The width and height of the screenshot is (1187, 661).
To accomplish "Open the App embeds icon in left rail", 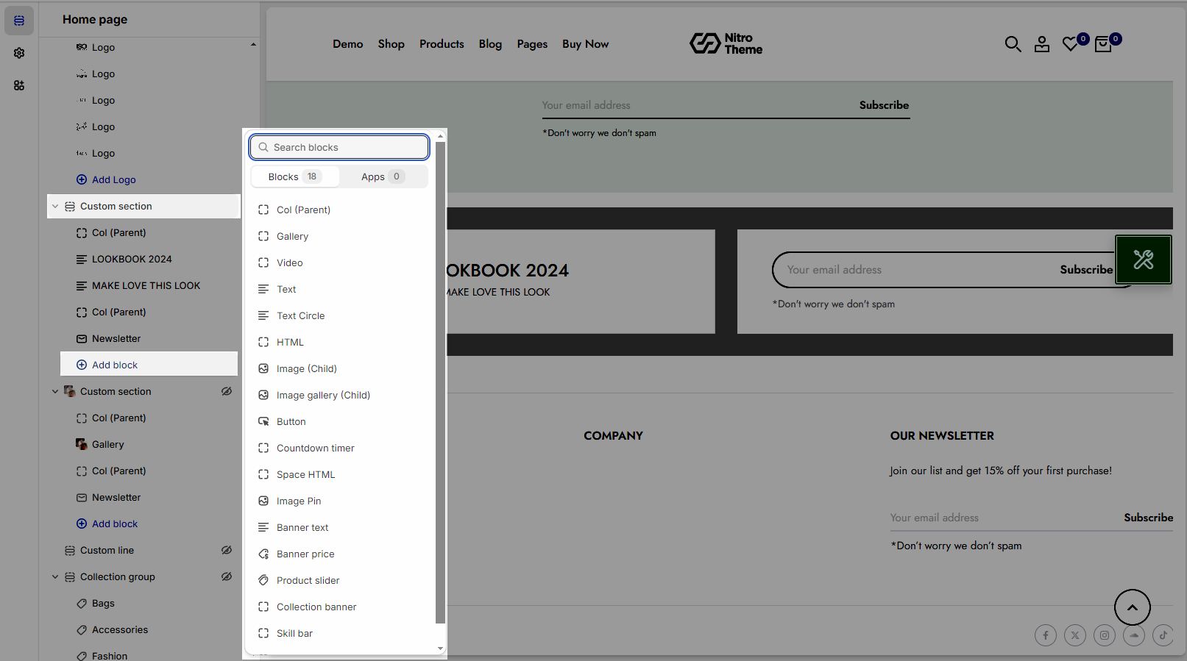I will 19,85.
